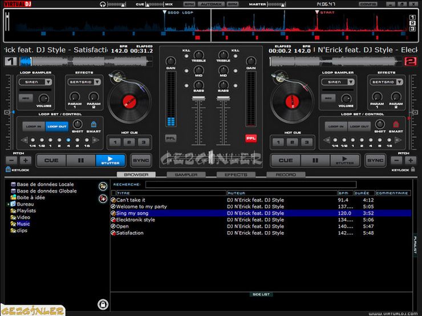The width and height of the screenshot is (422, 316).
Task: Increase deck 2 pitch with plus button
Action: 411,161
